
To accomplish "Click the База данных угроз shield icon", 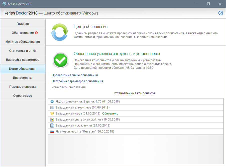I will pos(52,113).
